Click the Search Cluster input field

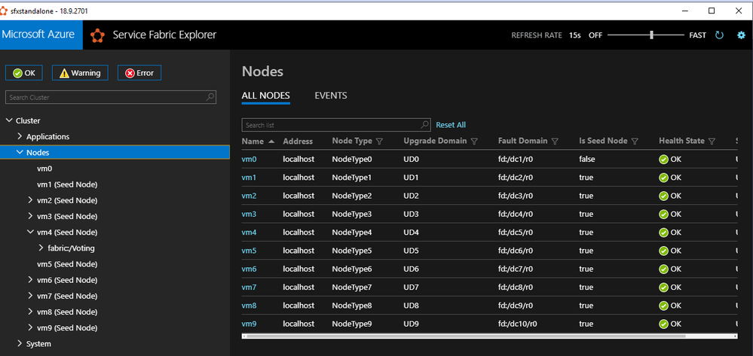click(111, 97)
